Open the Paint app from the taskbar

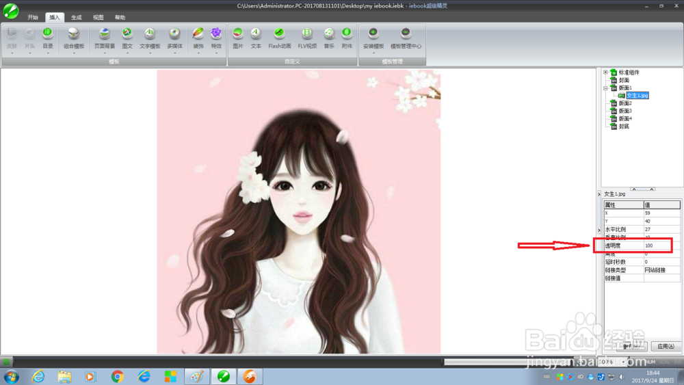coord(197,377)
